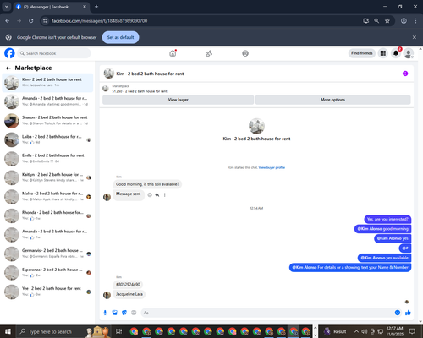
Task: Click Type here to search box
Action: 64,331
